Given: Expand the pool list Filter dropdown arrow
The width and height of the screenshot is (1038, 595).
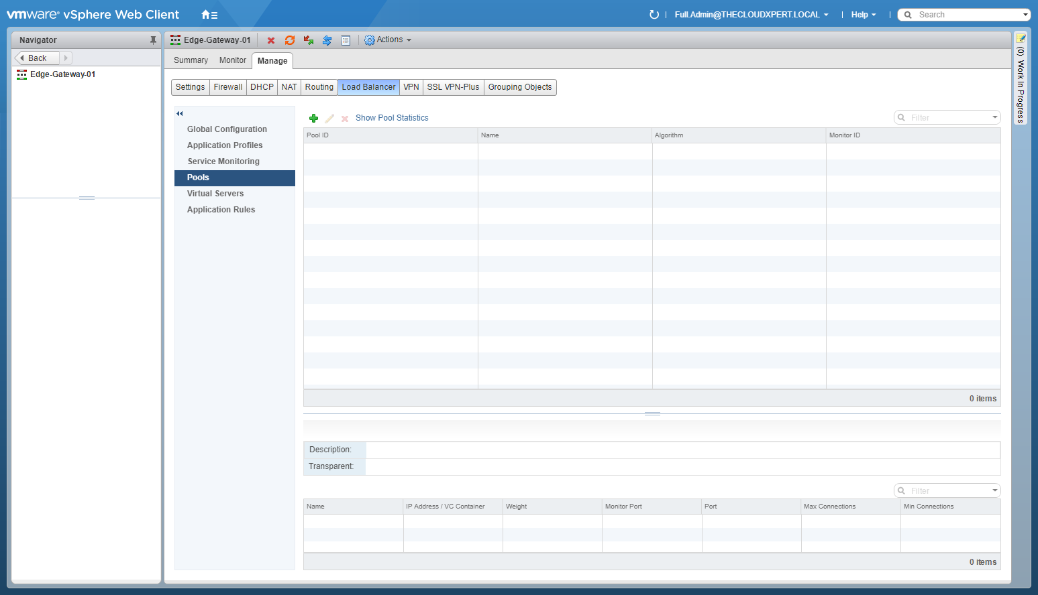Looking at the screenshot, I should click(x=994, y=118).
